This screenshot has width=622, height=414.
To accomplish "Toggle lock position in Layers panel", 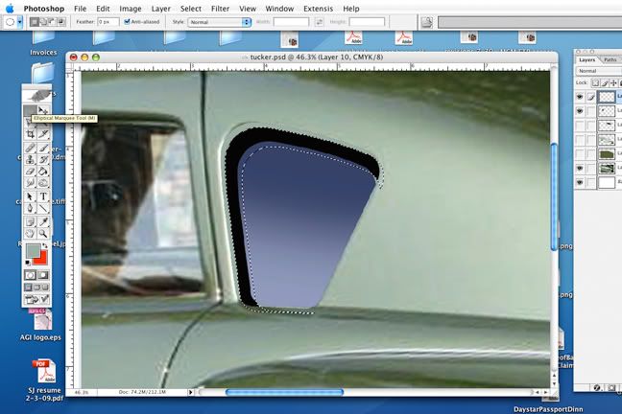I will tap(613, 82).
